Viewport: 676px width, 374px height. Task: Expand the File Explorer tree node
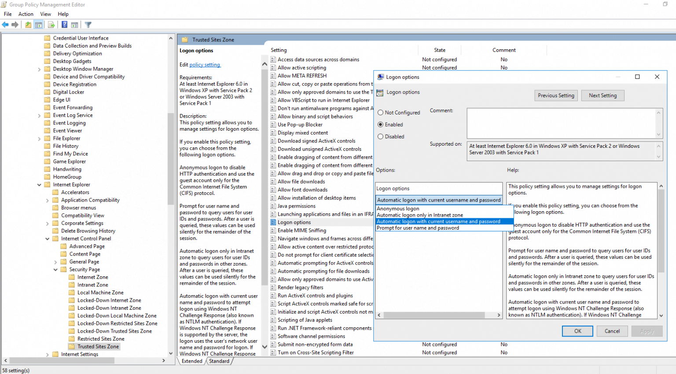tap(39, 139)
